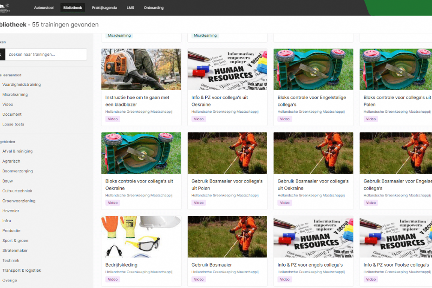Select the Losse toets filter
The height and width of the screenshot is (288, 432).
tap(13, 124)
